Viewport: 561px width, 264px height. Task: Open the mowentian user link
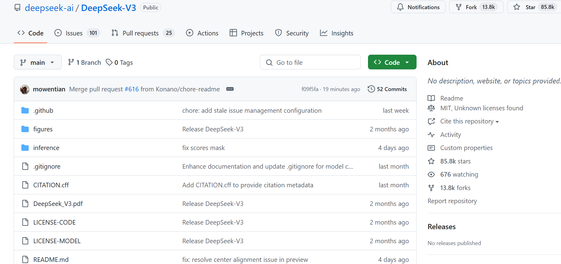(x=49, y=89)
